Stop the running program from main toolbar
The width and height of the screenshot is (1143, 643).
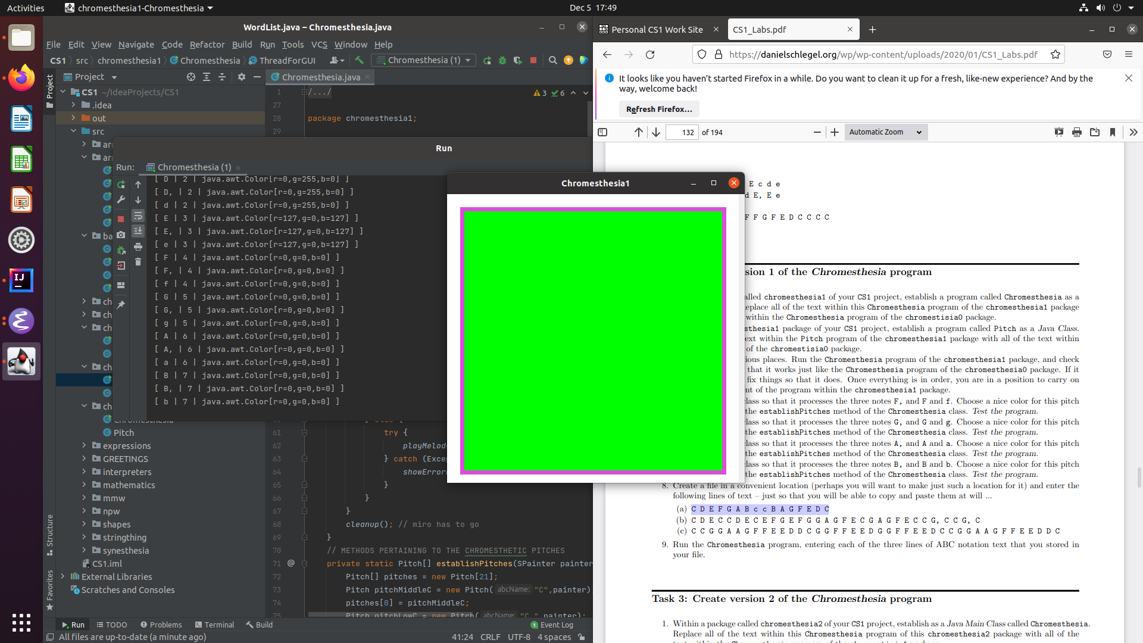[533, 60]
